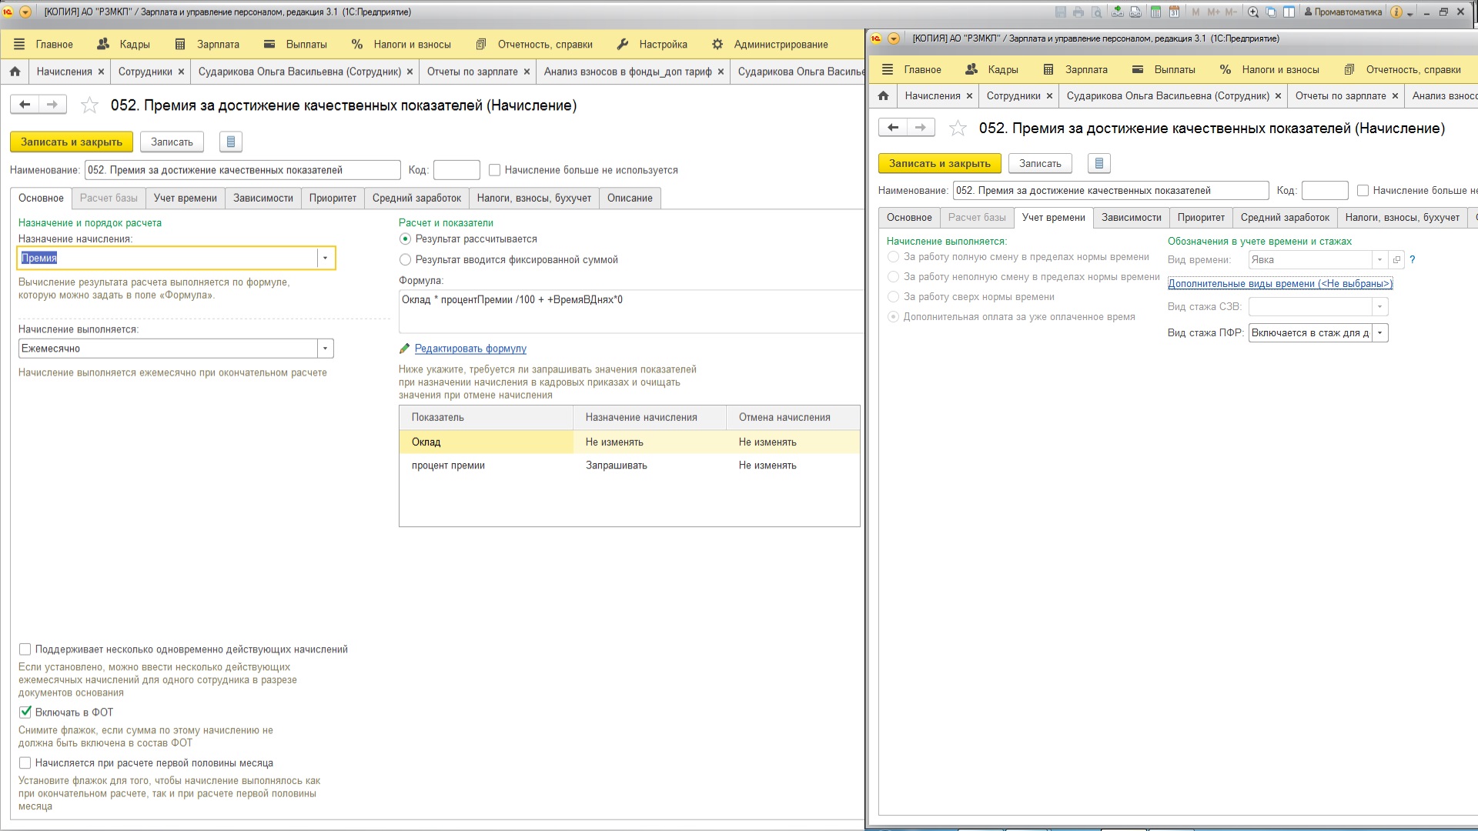
Task: Close the Начисления tab in left window
Action: pyautogui.click(x=101, y=72)
